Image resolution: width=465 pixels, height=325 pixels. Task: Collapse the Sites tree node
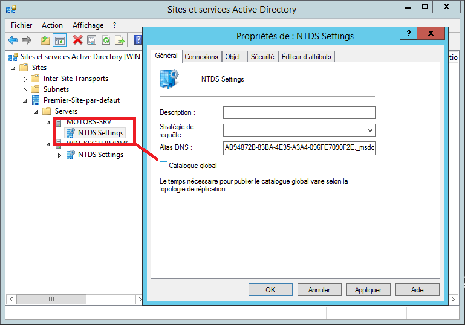13,68
